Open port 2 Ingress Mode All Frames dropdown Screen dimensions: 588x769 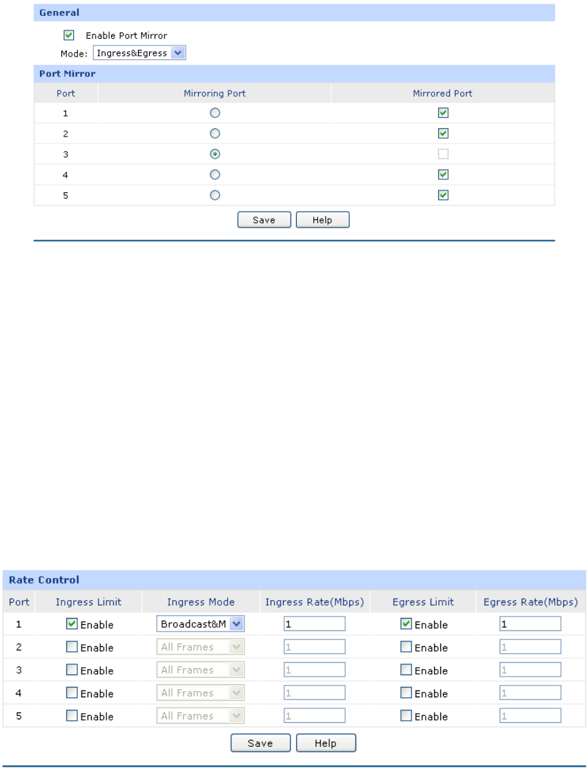(200, 647)
